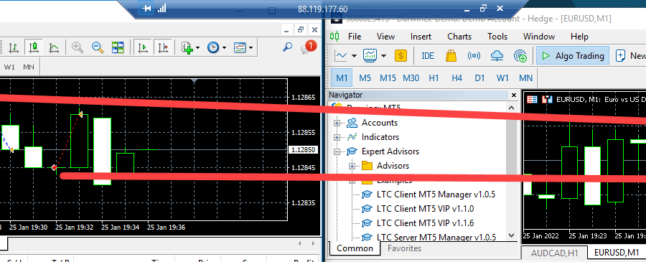Image resolution: width=646 pixels, height=262 pixels.
Task: Open dropdown arrow beside Templates icon
Action: [x=251, y=48]
